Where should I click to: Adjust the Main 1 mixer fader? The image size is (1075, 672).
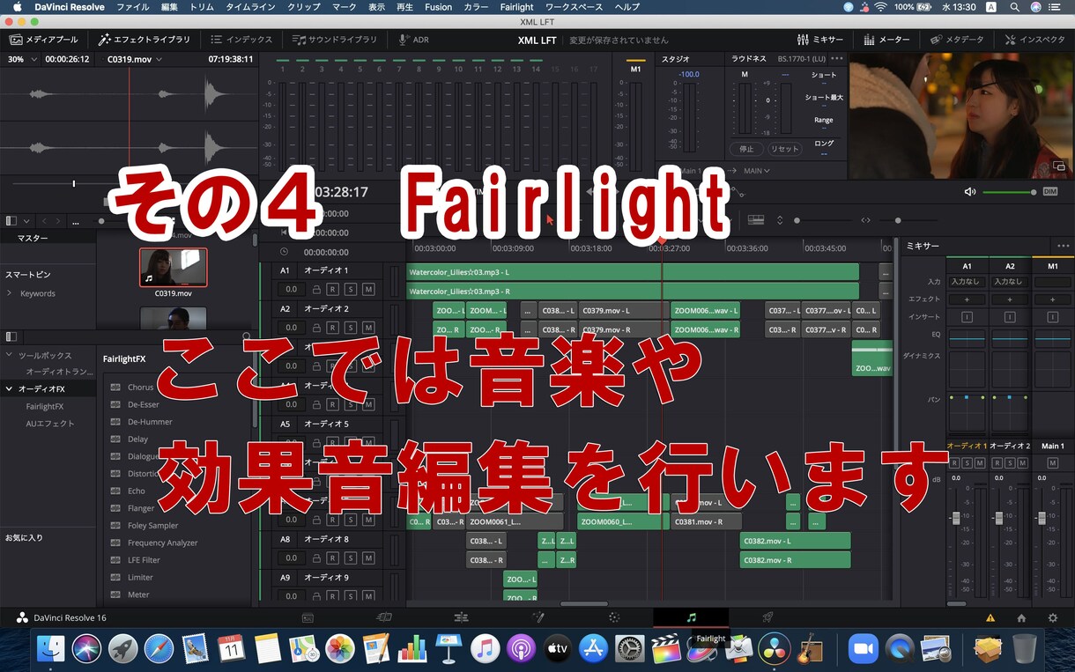[1041, 518]
